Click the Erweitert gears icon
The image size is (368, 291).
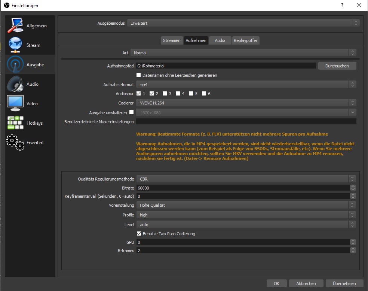click(x=15, y=143)
